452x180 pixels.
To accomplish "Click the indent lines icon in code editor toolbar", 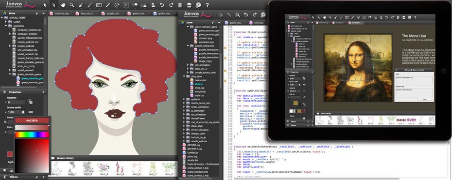I will [x=221, y=15].
